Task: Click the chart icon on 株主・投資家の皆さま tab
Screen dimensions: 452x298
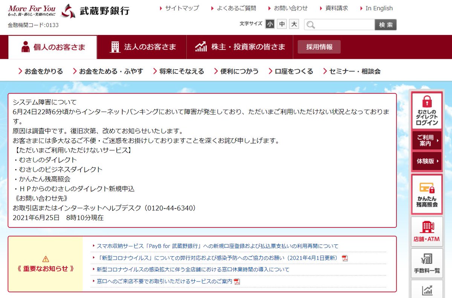Action: click(201, 47)
